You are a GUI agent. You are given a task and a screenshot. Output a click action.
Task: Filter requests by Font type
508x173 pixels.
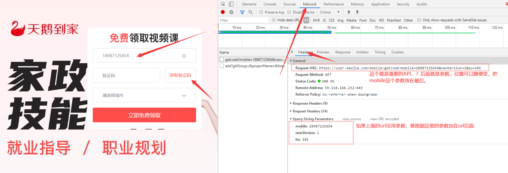pos(363,20)
